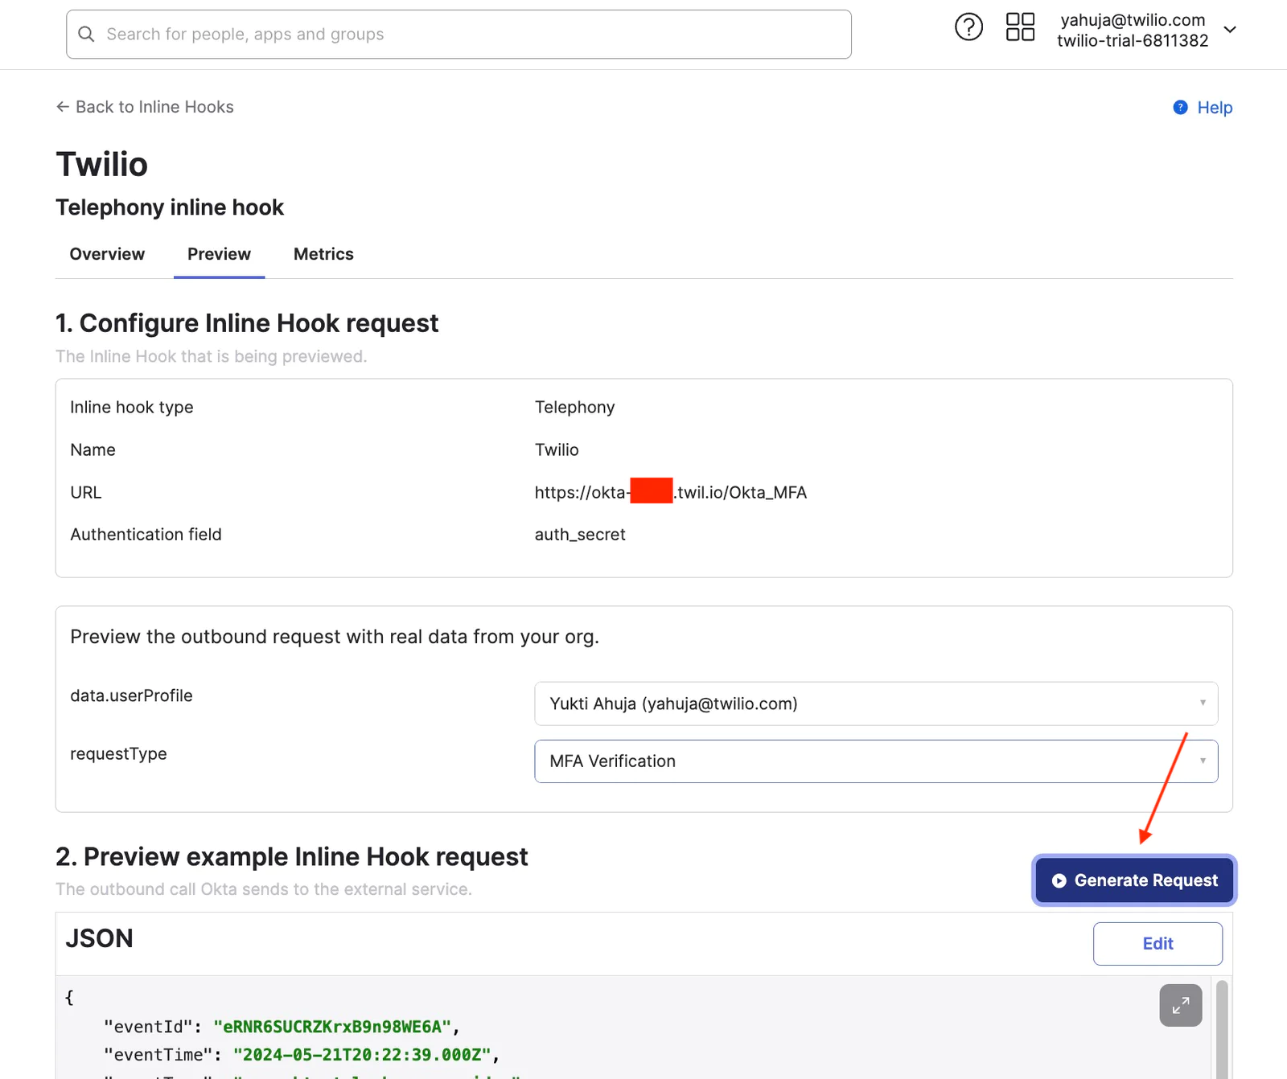Image resolution: width=1287 pixels, height=1079 pixels.
Task: Open the apps grid icon
Action: click(1020, 27)
